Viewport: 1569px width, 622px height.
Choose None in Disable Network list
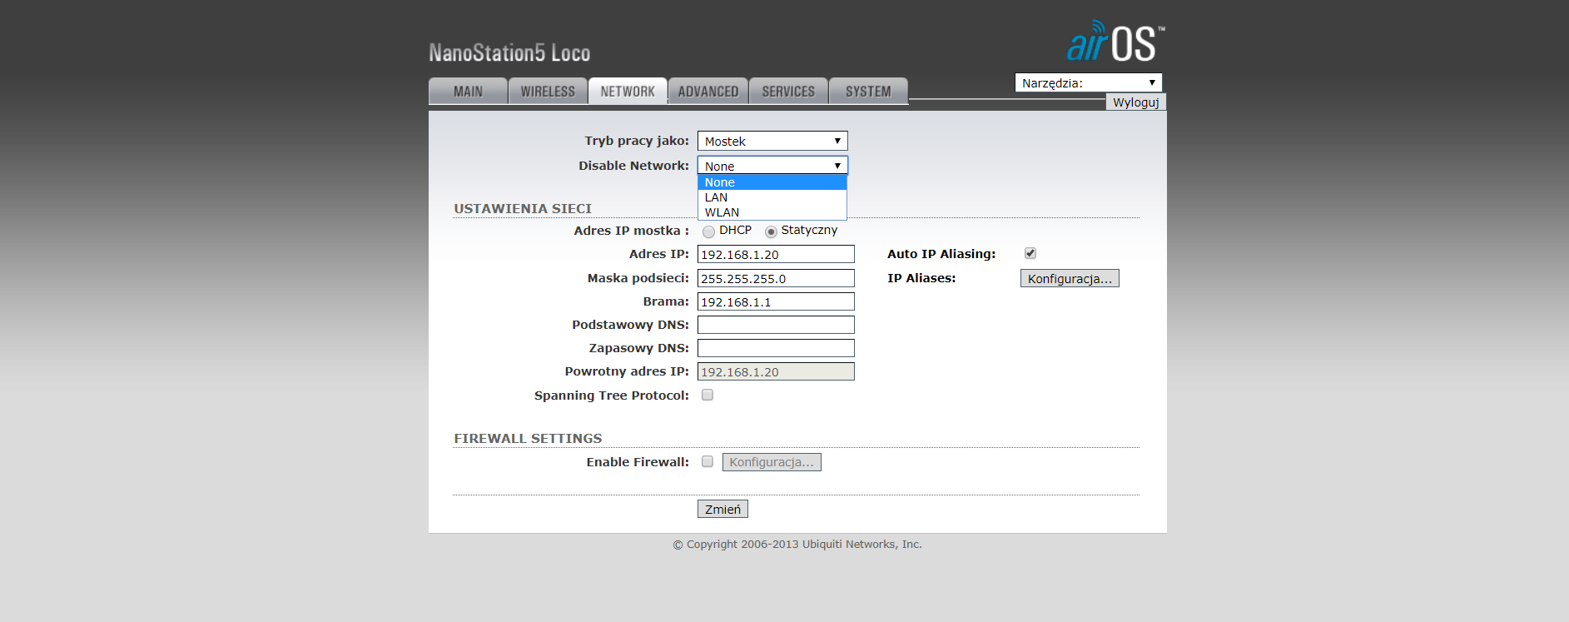[x=772, y=182]
